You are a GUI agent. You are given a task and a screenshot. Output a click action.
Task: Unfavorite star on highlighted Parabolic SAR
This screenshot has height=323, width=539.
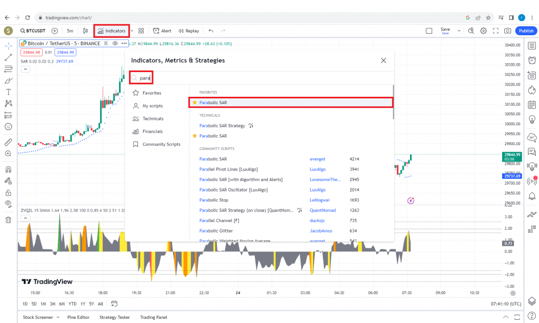pos(195,103)
